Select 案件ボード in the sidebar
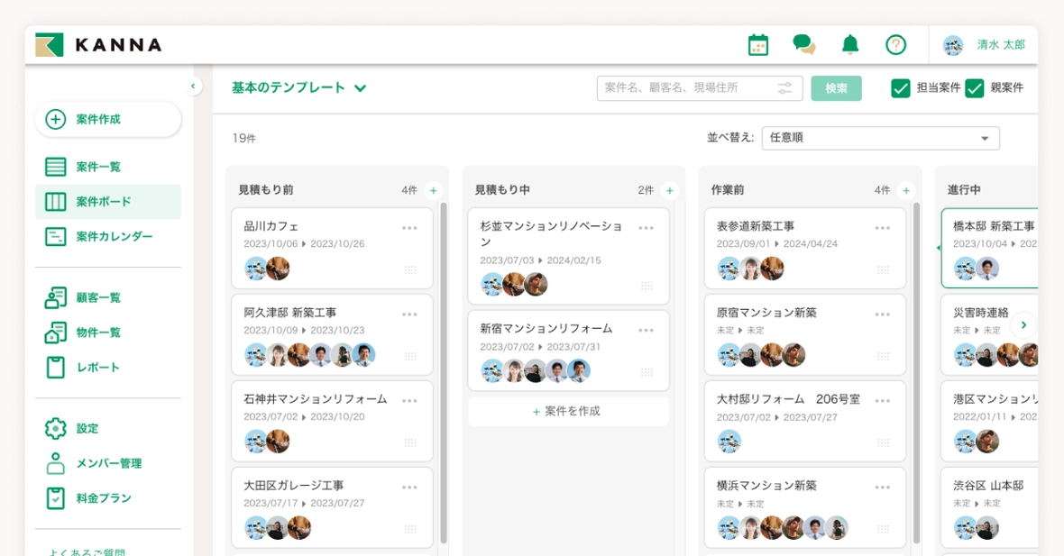This screenshot has height=556, width=1064. (108, 201)
